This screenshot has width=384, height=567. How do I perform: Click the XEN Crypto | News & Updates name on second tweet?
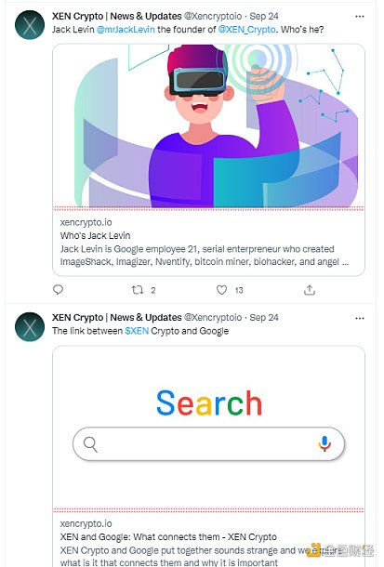[x=117, y=318]
